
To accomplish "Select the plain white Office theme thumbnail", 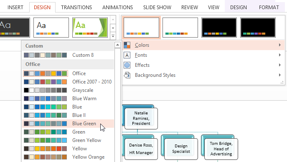I will coord(51,28).
